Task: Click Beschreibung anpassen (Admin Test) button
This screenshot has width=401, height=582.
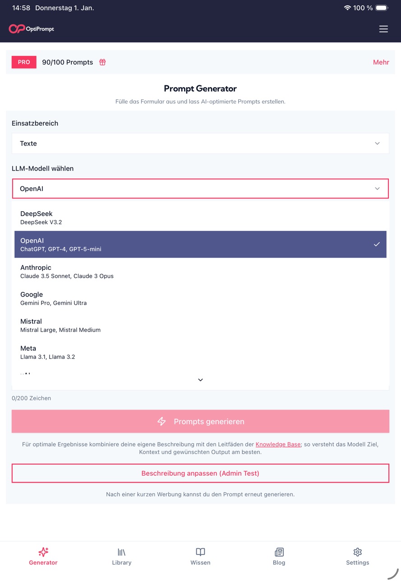Action: point(200,473)
